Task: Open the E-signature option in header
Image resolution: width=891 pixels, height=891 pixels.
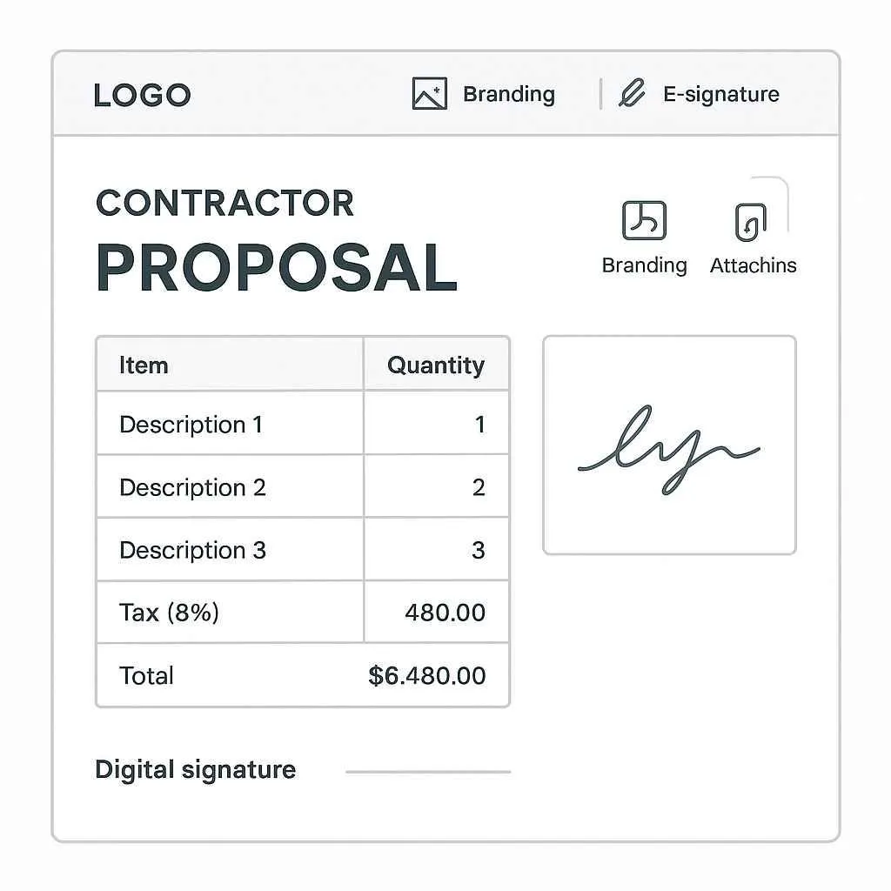Action: 721,94
